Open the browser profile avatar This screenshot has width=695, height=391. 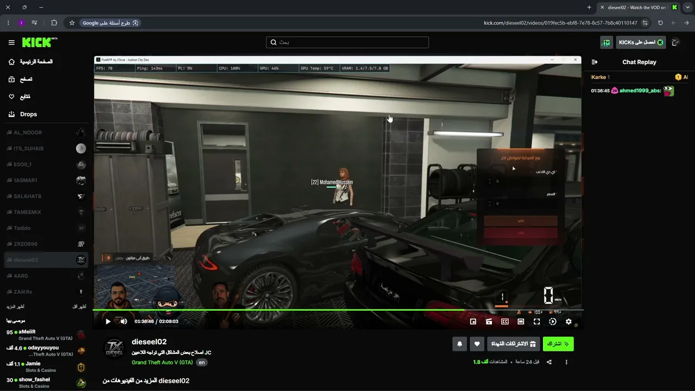tap(21, 23)
